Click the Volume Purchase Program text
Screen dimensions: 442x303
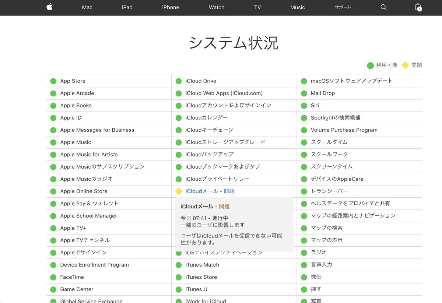344,130
